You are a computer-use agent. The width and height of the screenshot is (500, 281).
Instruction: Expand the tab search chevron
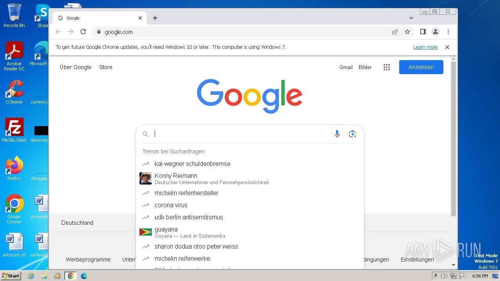[411, 18]
